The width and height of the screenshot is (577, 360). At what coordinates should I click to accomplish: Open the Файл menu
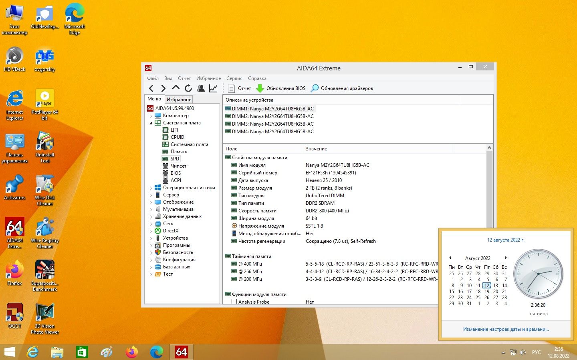click(x=153, y=78)
